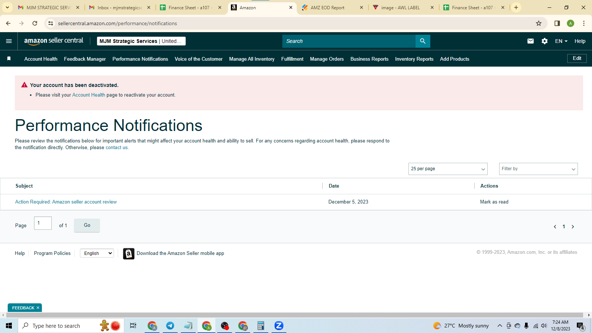Reload the current page

(x=35, y=23)
